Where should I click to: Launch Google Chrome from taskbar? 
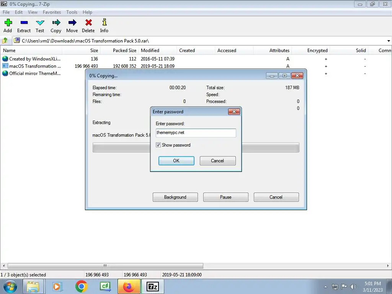[x=81, y=286]
